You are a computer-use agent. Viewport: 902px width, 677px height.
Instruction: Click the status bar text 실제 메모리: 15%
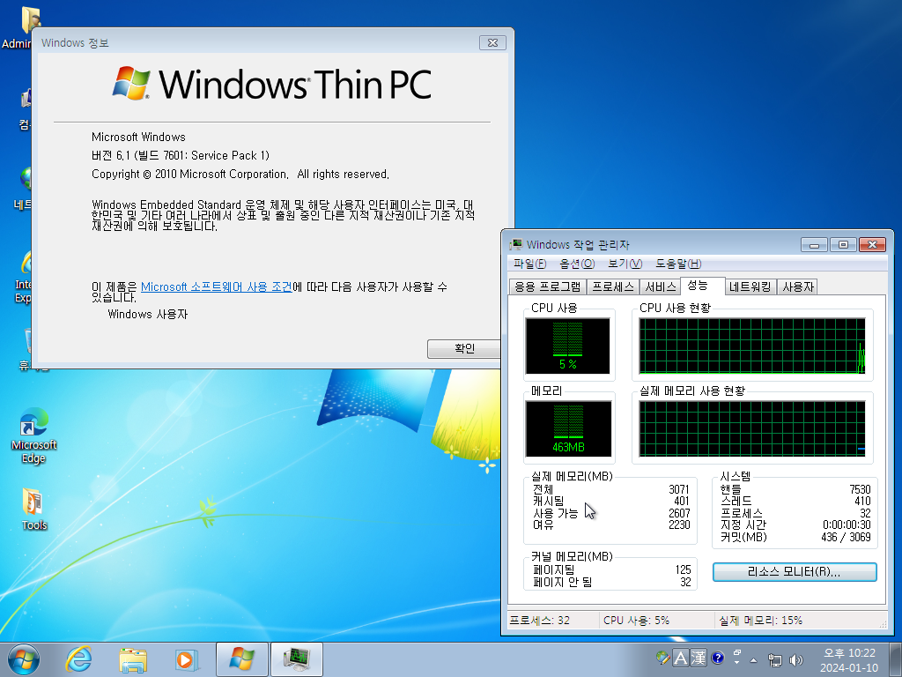point(760,620)
